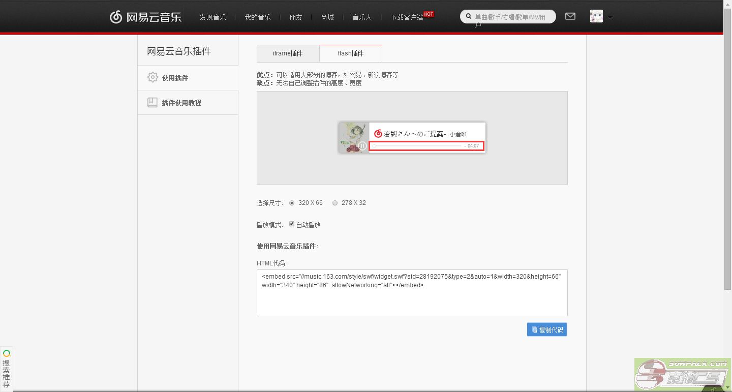Open 朋友 in top navigation
732x392 pixels.
[x=296, y=17]
